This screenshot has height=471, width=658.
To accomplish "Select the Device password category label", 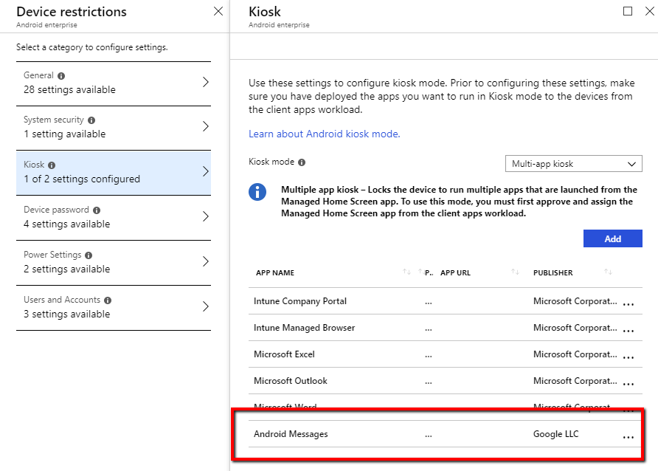I will (x=56, y=210).
